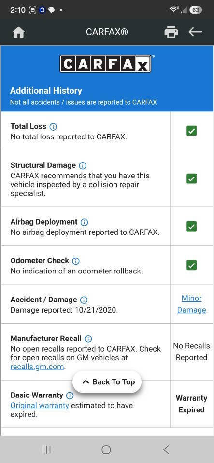Open the Basic Warranty info icon

click(x=70, y=395)
